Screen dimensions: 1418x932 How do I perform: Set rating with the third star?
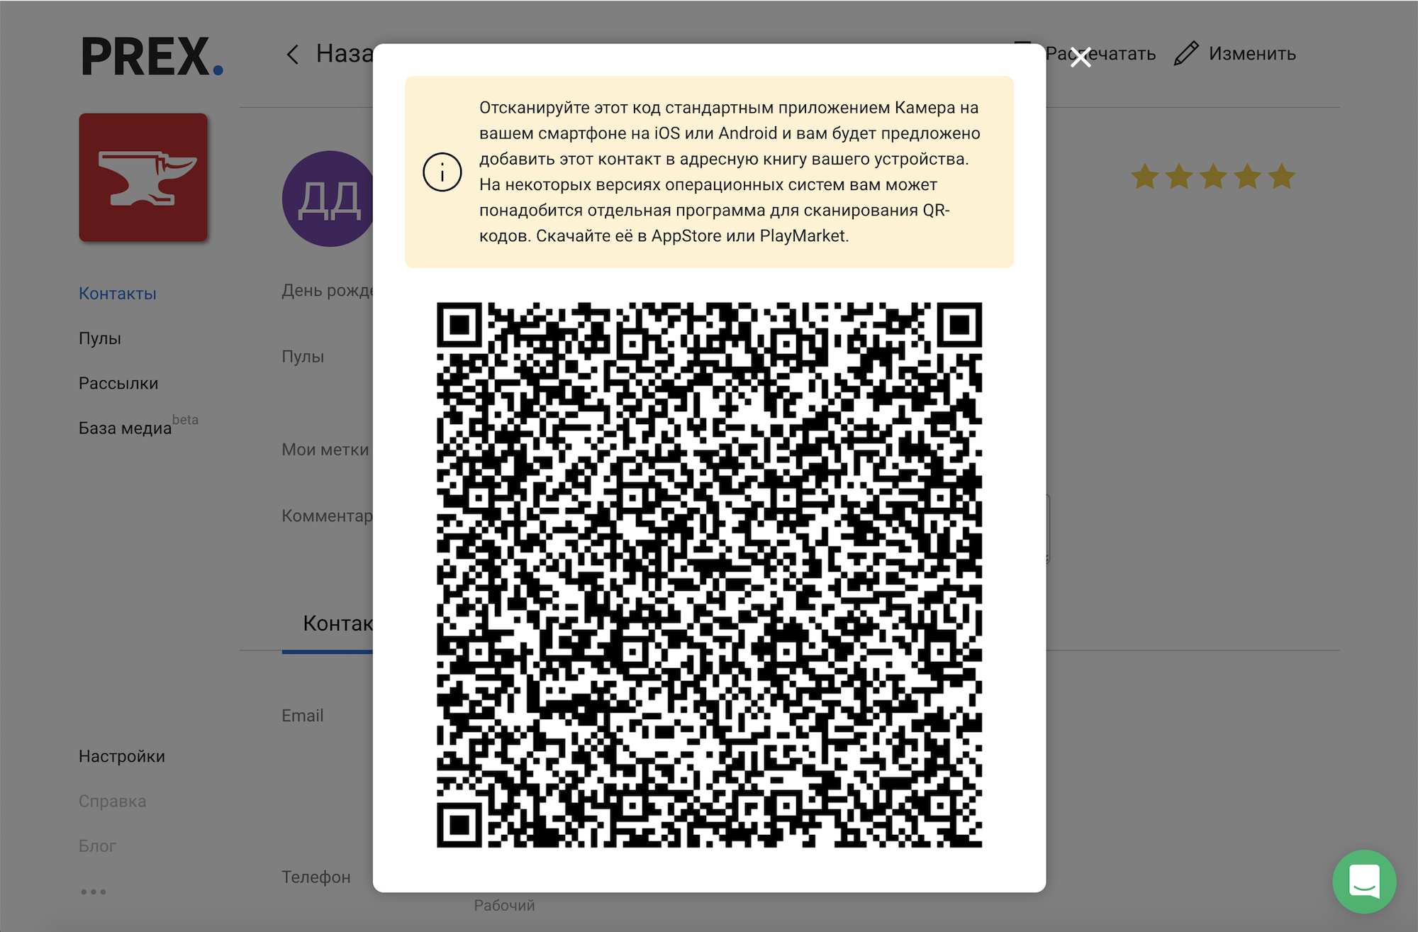(x=1214, y=177)
